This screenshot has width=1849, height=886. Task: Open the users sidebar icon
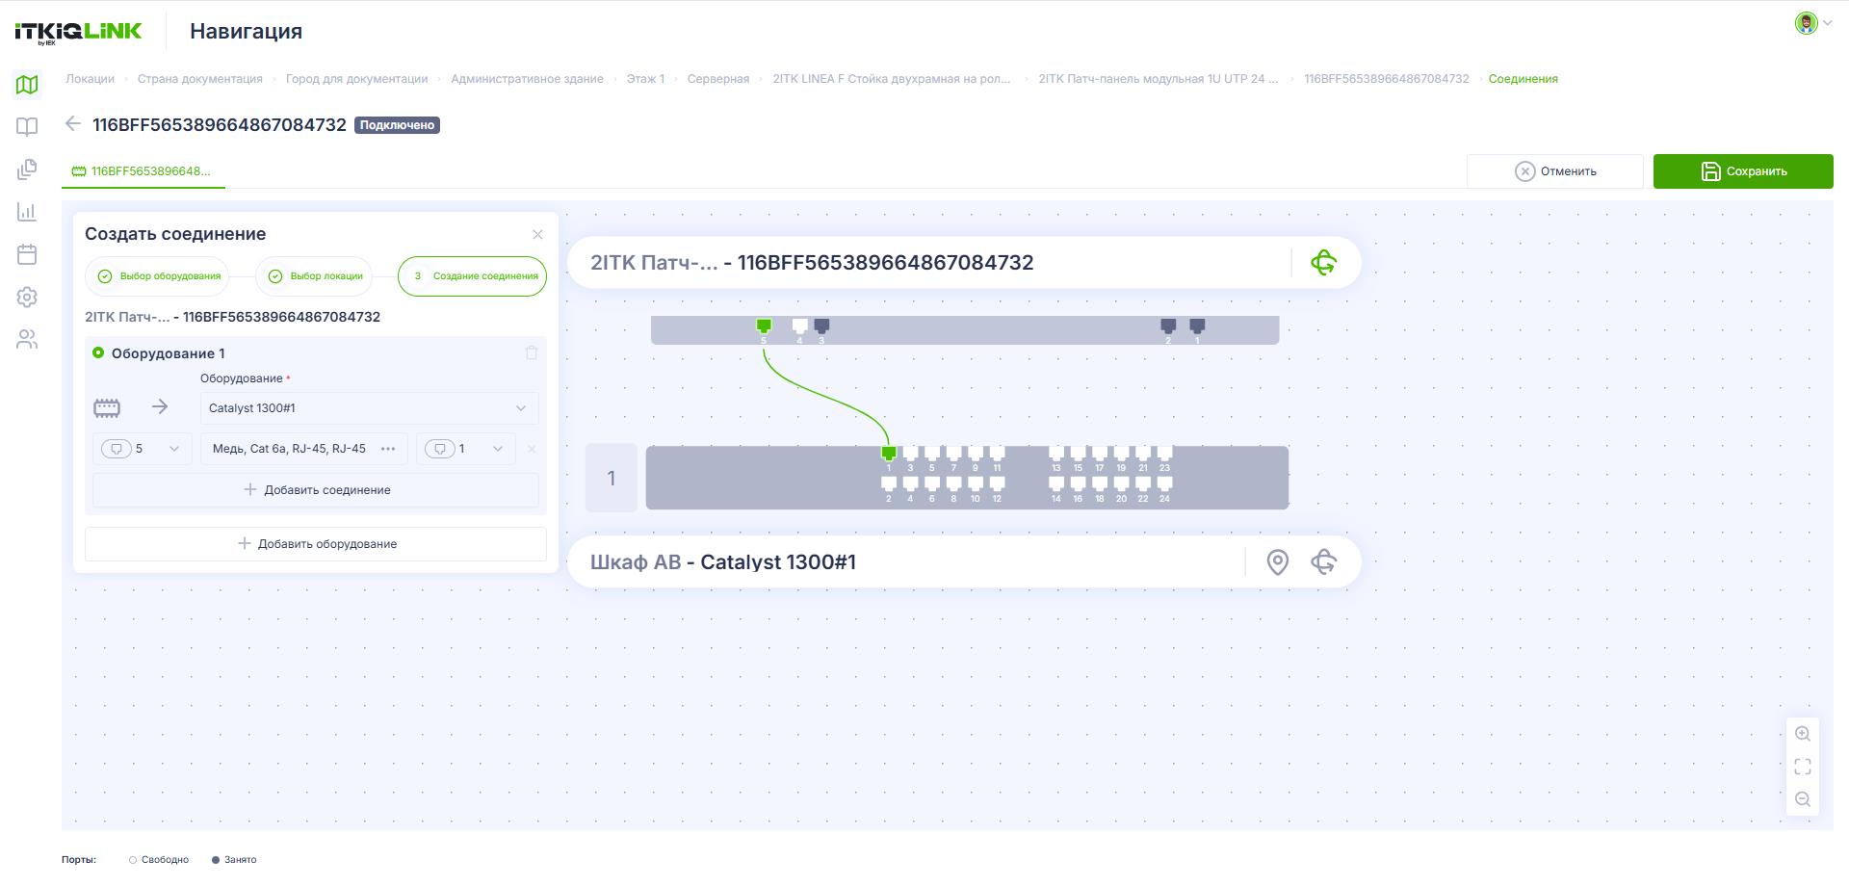coord(27,339)
